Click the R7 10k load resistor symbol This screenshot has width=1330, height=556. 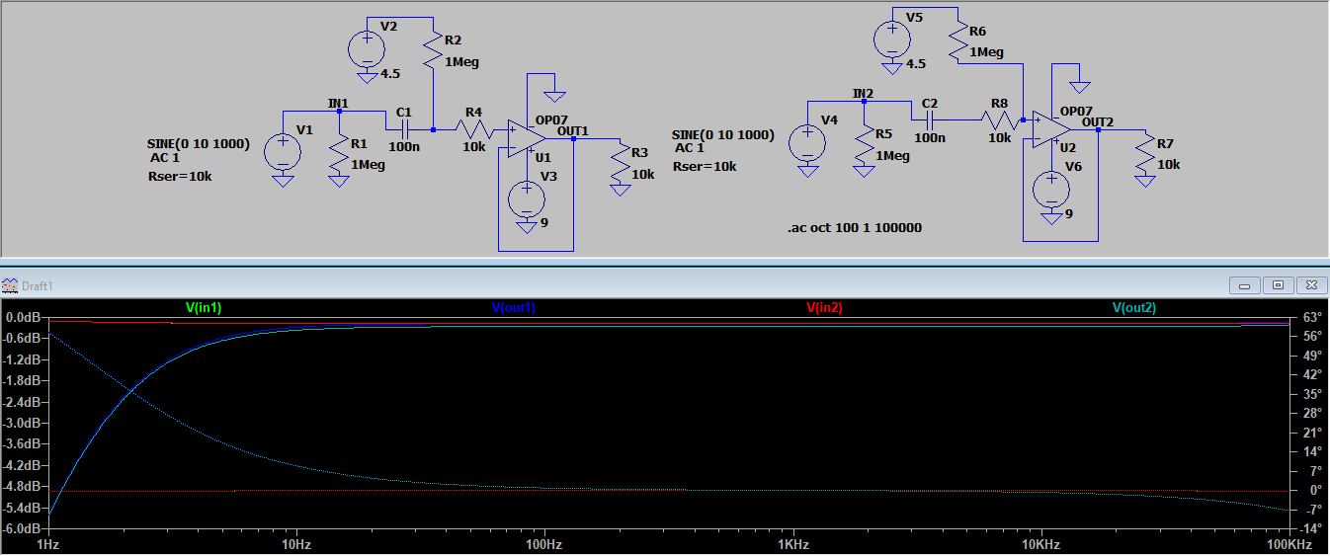tap(1145, 153)
